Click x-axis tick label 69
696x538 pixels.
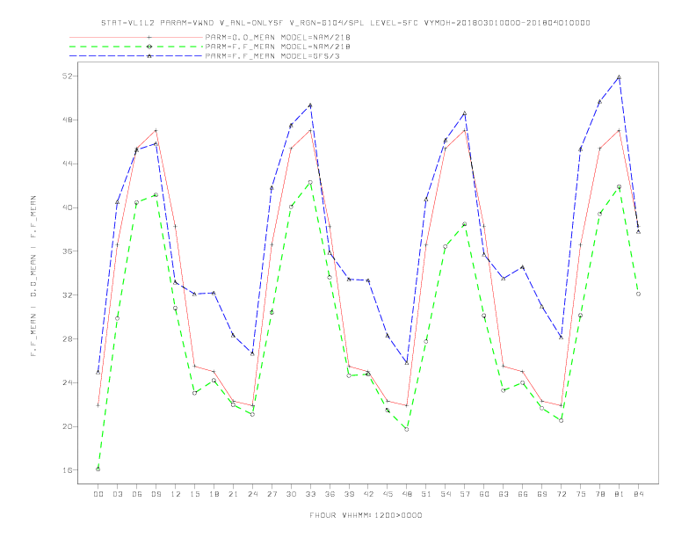(x=542, y=494)
